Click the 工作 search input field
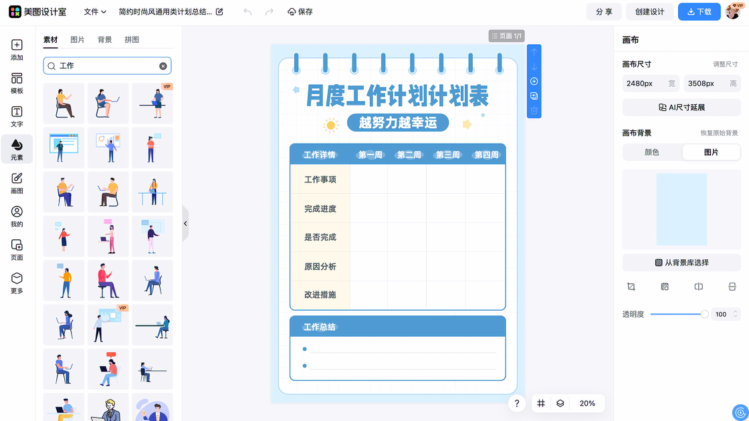This screenshot has width=749, height=421. tap(107, 66)
